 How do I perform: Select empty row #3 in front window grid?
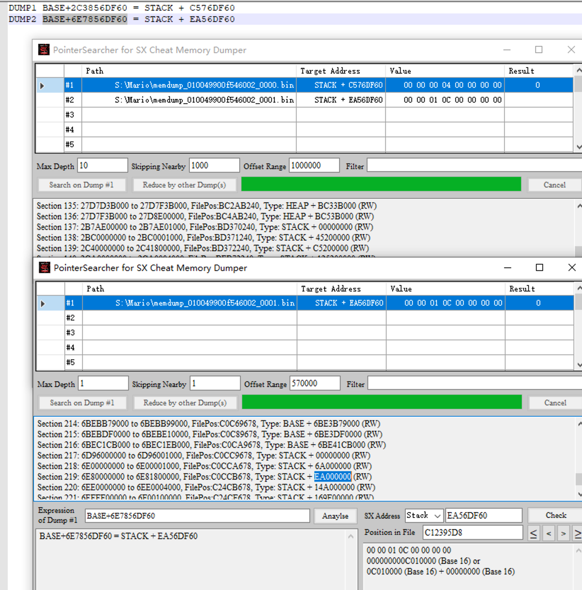[x=305, y=332]
